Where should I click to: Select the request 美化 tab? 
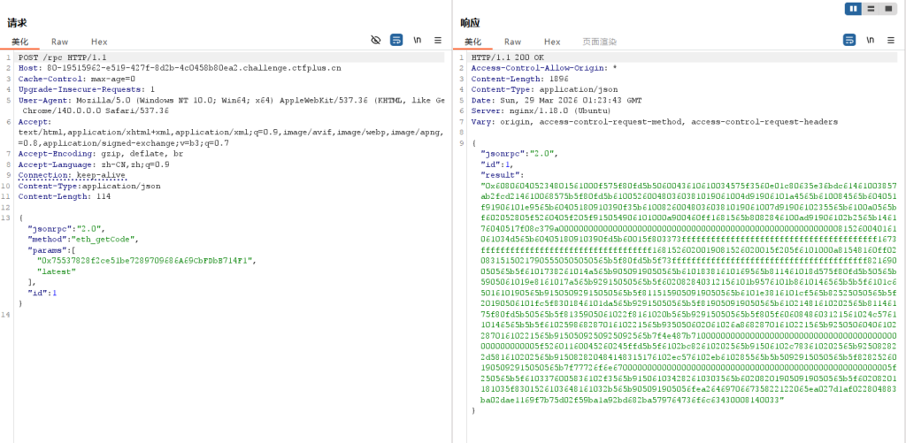[x=19, y=42]
